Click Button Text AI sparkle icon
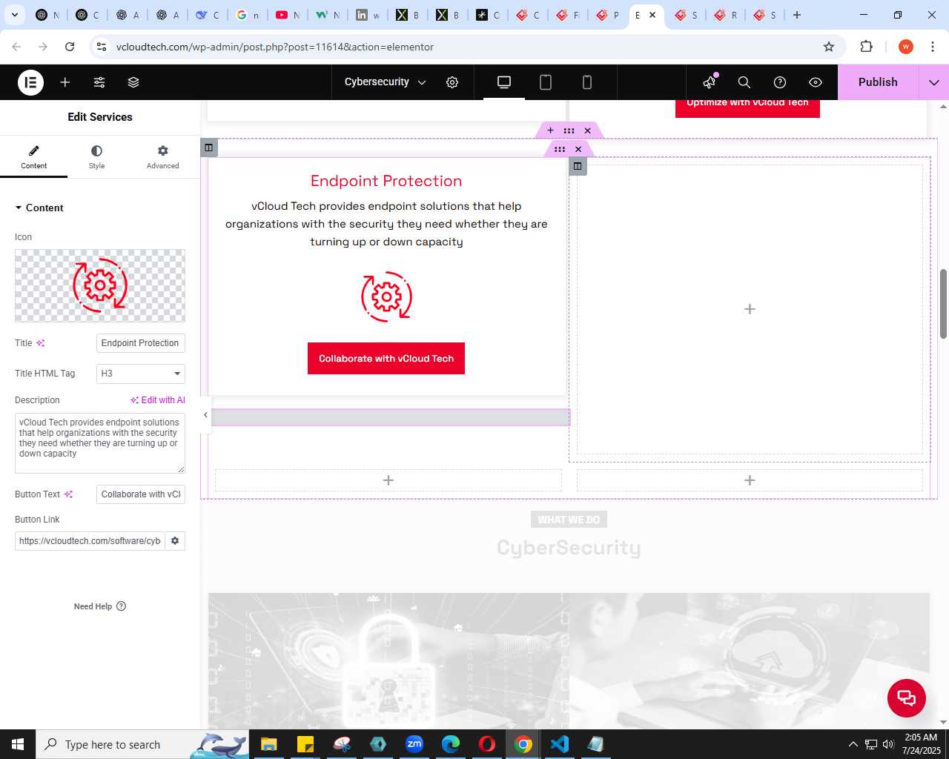The width and height of the screenshot is (949, 759). (68, 494)
